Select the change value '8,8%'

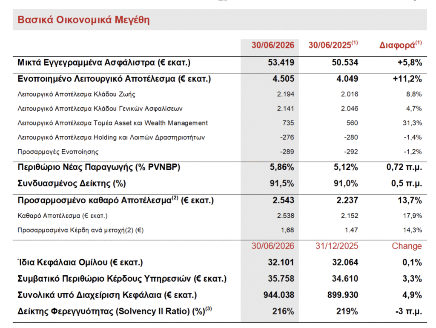click(414, 94)
